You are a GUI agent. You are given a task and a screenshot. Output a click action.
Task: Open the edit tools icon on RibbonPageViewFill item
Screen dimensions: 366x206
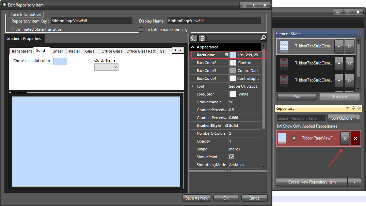pyautogui.click(x=345, y=138)
